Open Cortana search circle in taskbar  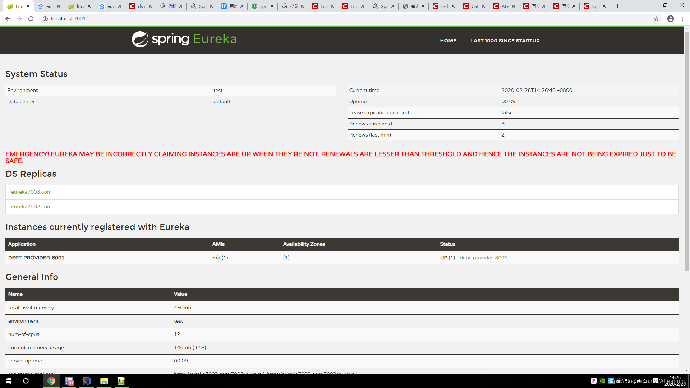(x=26, y=381)
